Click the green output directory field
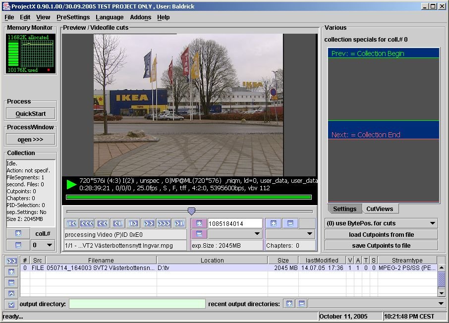 click(x=137, y=304)
